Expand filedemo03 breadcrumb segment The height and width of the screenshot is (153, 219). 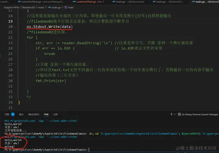point(29,7)
